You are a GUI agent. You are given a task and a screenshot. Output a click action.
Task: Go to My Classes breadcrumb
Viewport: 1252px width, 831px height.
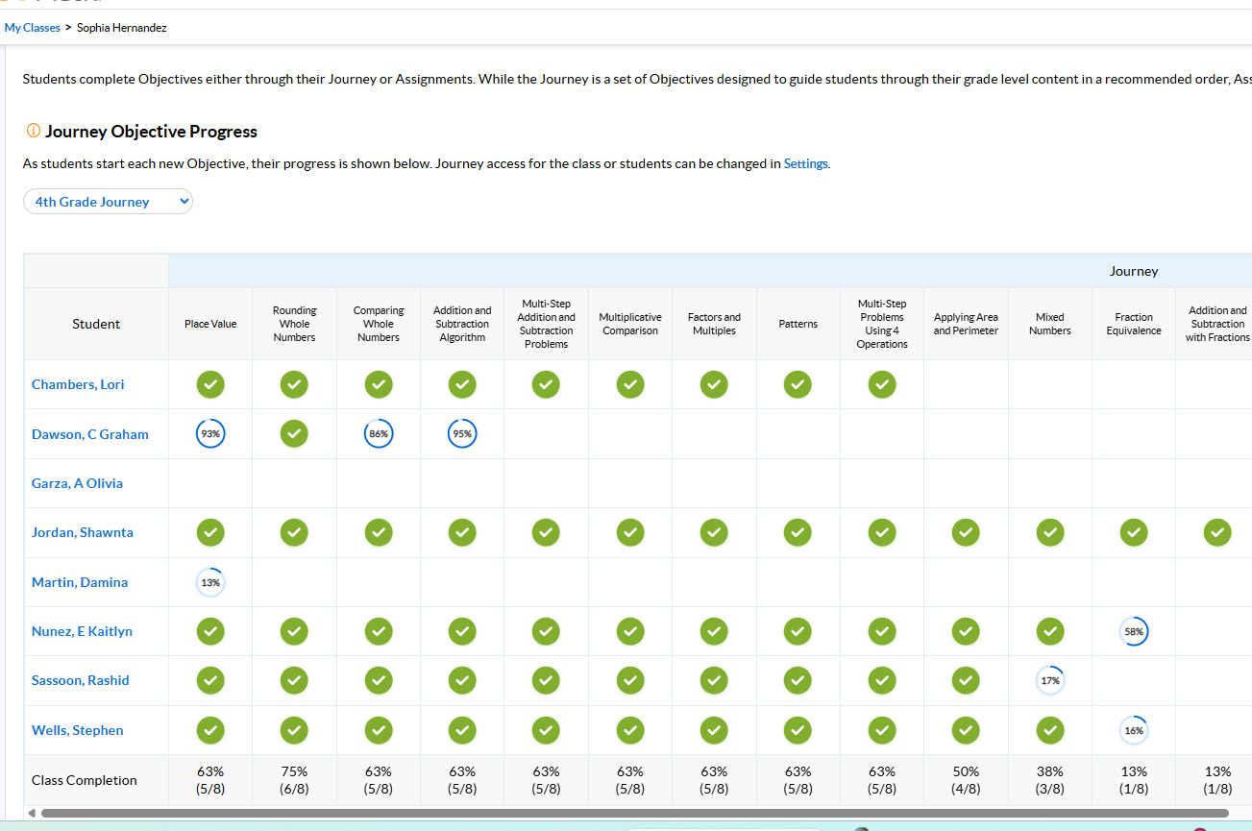(33, 28)
